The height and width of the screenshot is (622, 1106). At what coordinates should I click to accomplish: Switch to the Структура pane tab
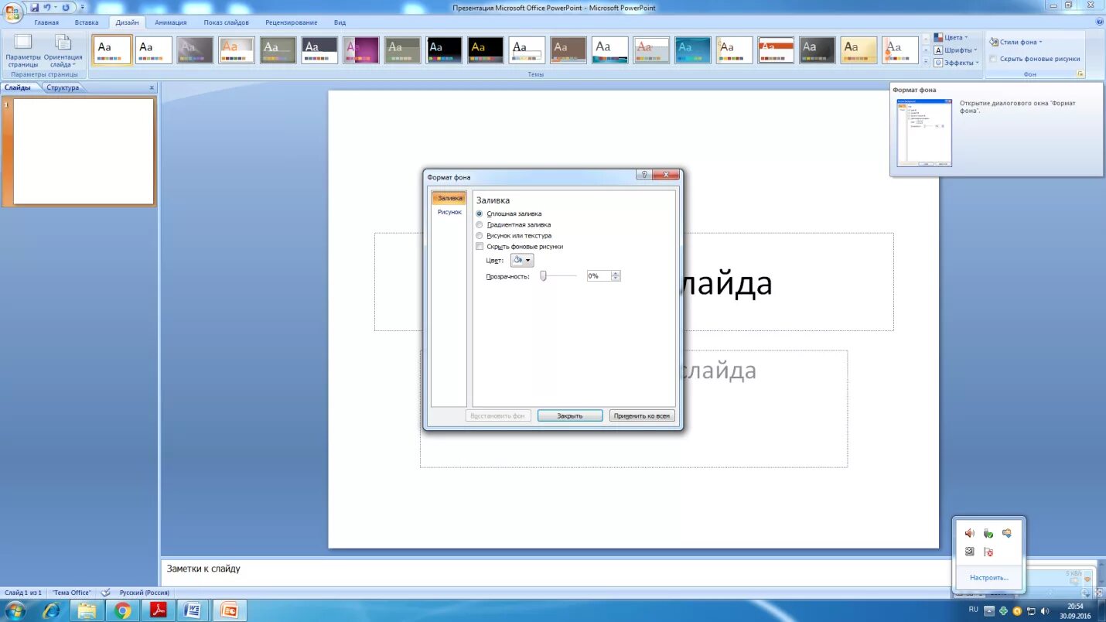click(x=63, y=87)
